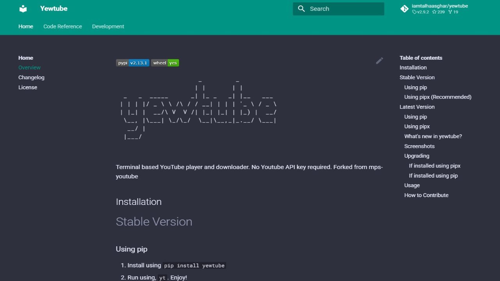The width and height of the screenshot is (500, 281).
Task: Select the Home tab in the top navigation
Action: click(x=26, y=27)
